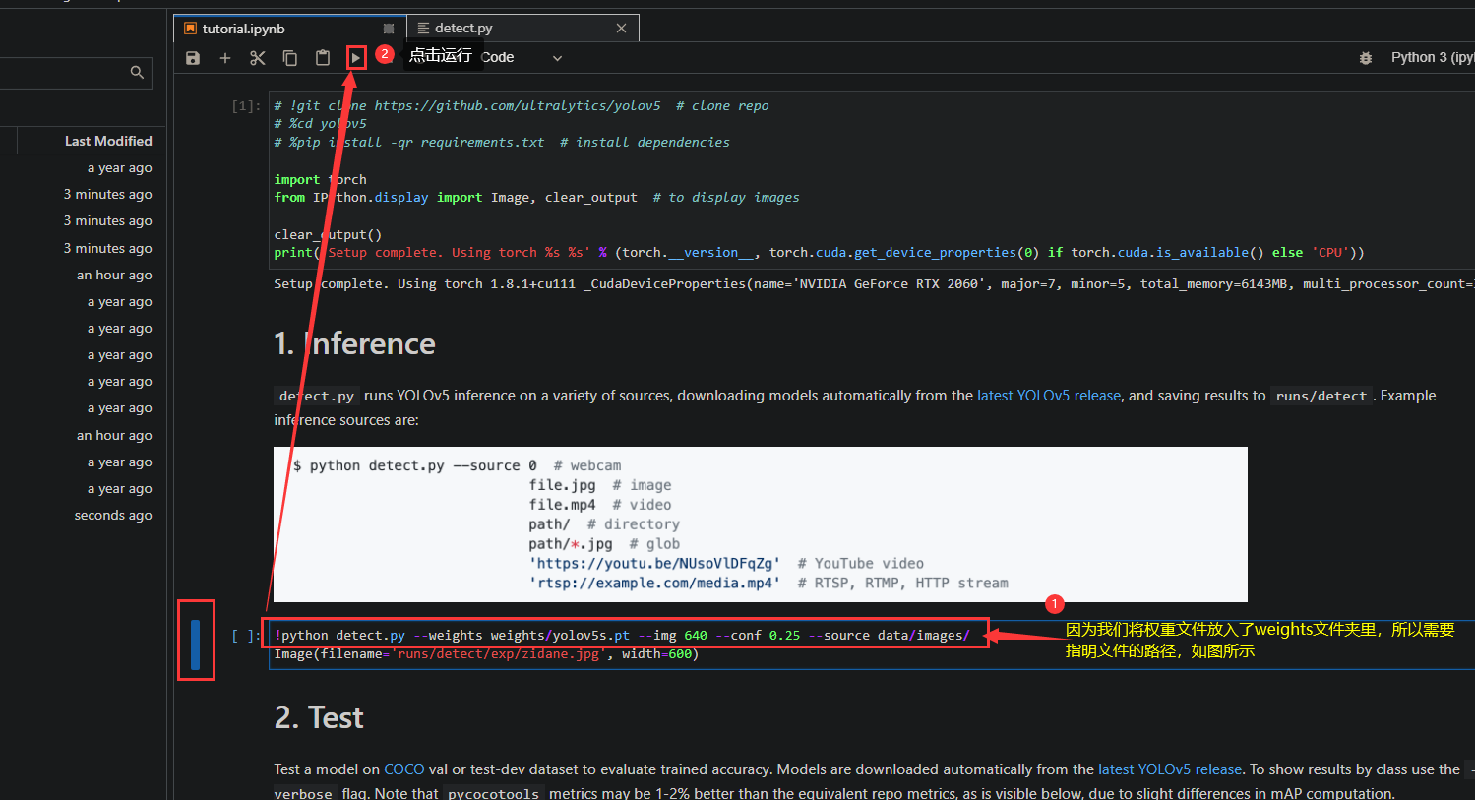Insert a new cell with the plus icon

pyautogui.click(x=225, y=58)
